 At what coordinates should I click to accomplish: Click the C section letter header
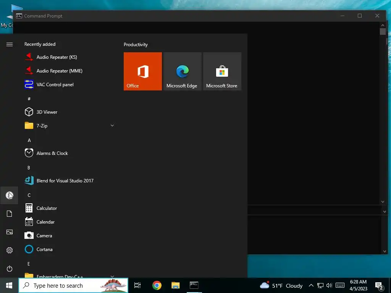[29, 195]
